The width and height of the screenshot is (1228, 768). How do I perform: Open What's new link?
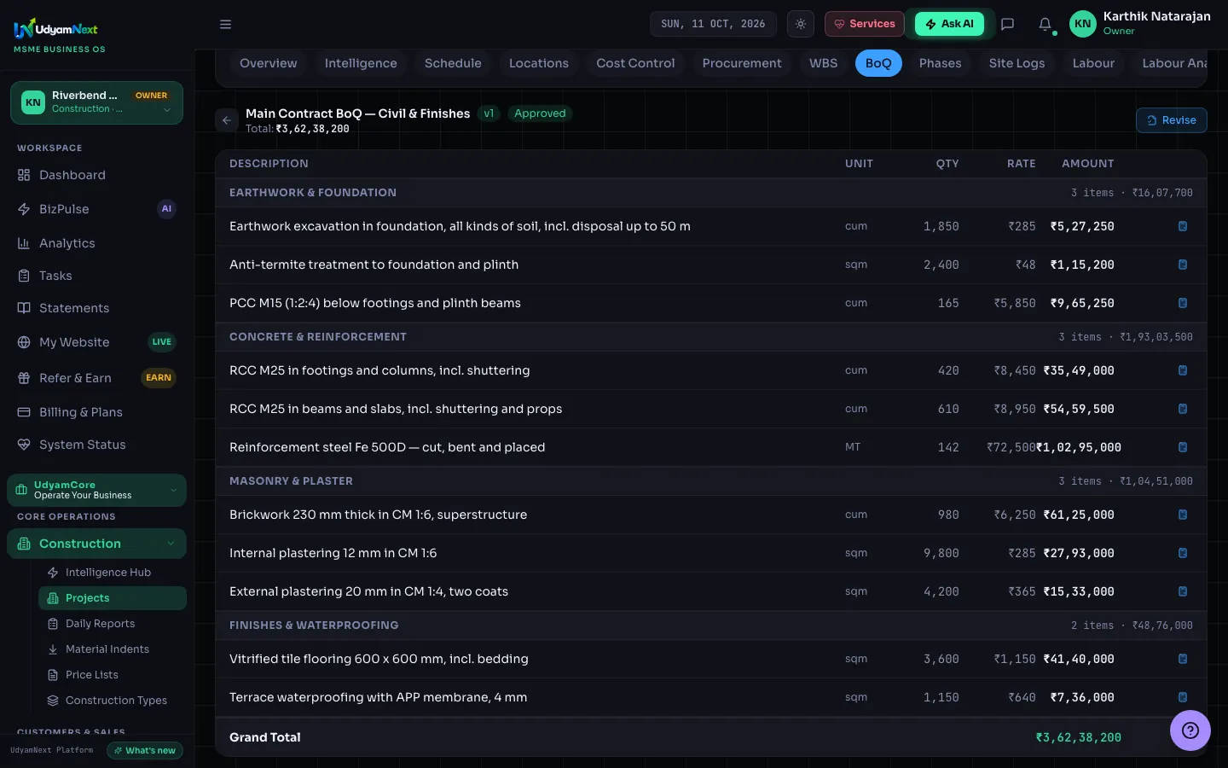[145, 750]
